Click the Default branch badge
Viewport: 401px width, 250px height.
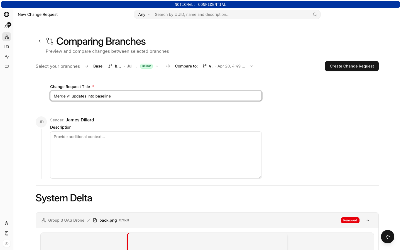click(146, 66)
